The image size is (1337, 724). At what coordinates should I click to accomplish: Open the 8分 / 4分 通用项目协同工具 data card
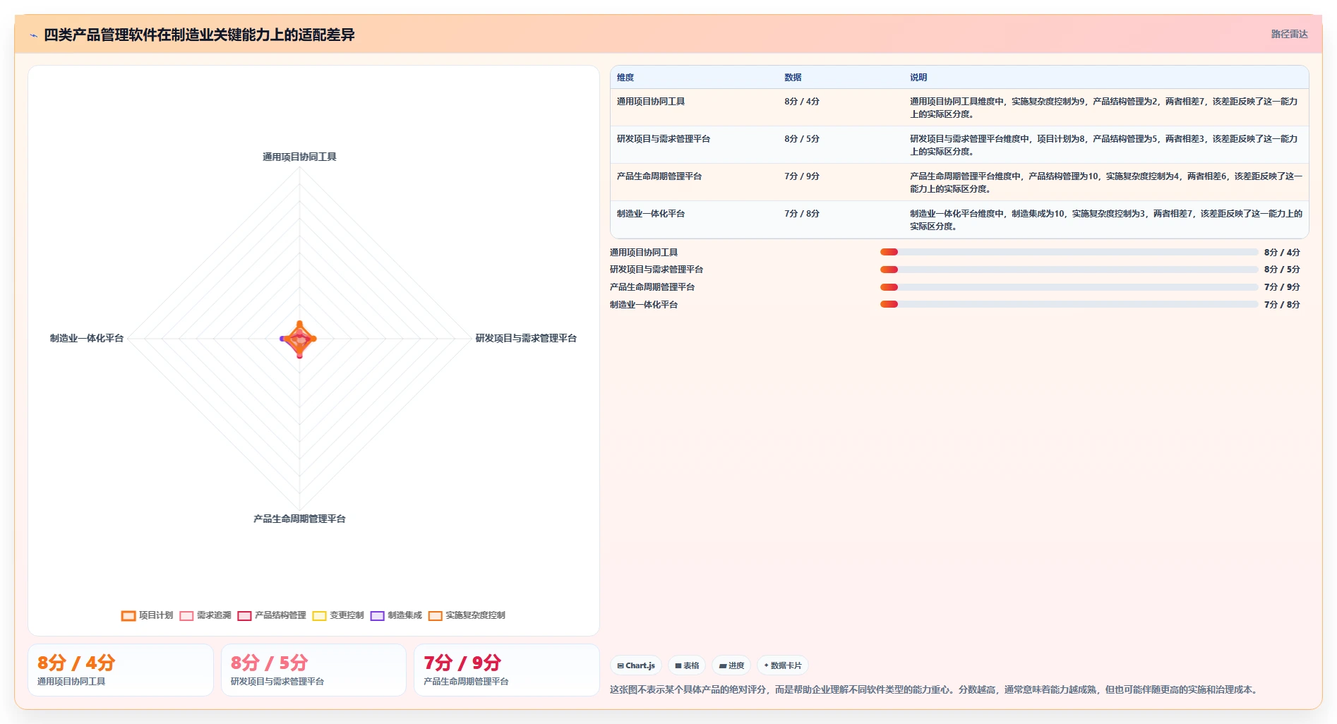(121, 670)
